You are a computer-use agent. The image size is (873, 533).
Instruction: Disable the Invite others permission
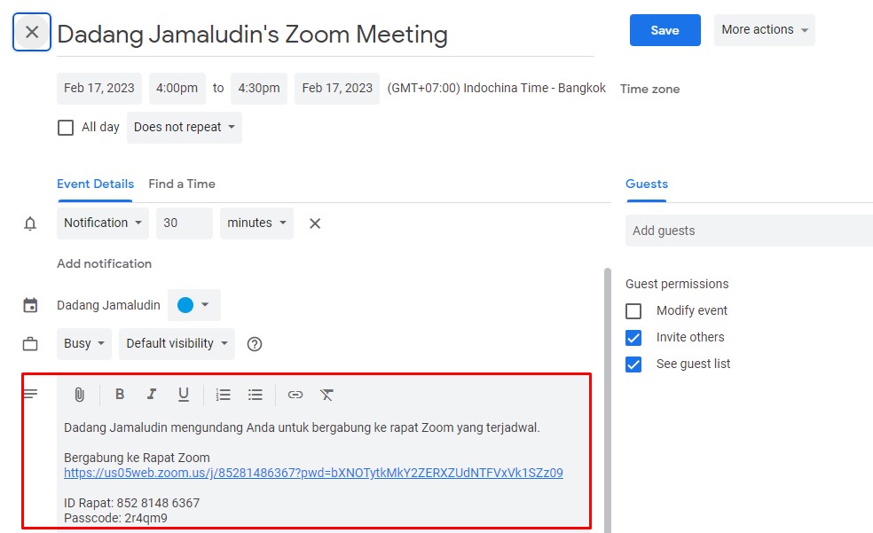[x=634, y=337]
